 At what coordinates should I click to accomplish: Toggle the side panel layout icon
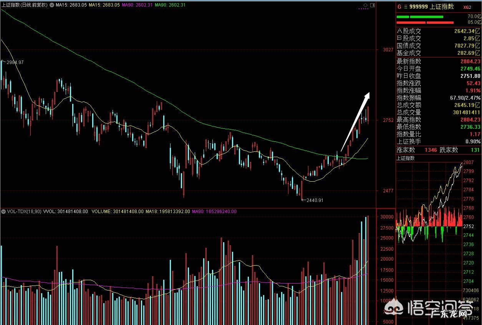tap(372, 5)
